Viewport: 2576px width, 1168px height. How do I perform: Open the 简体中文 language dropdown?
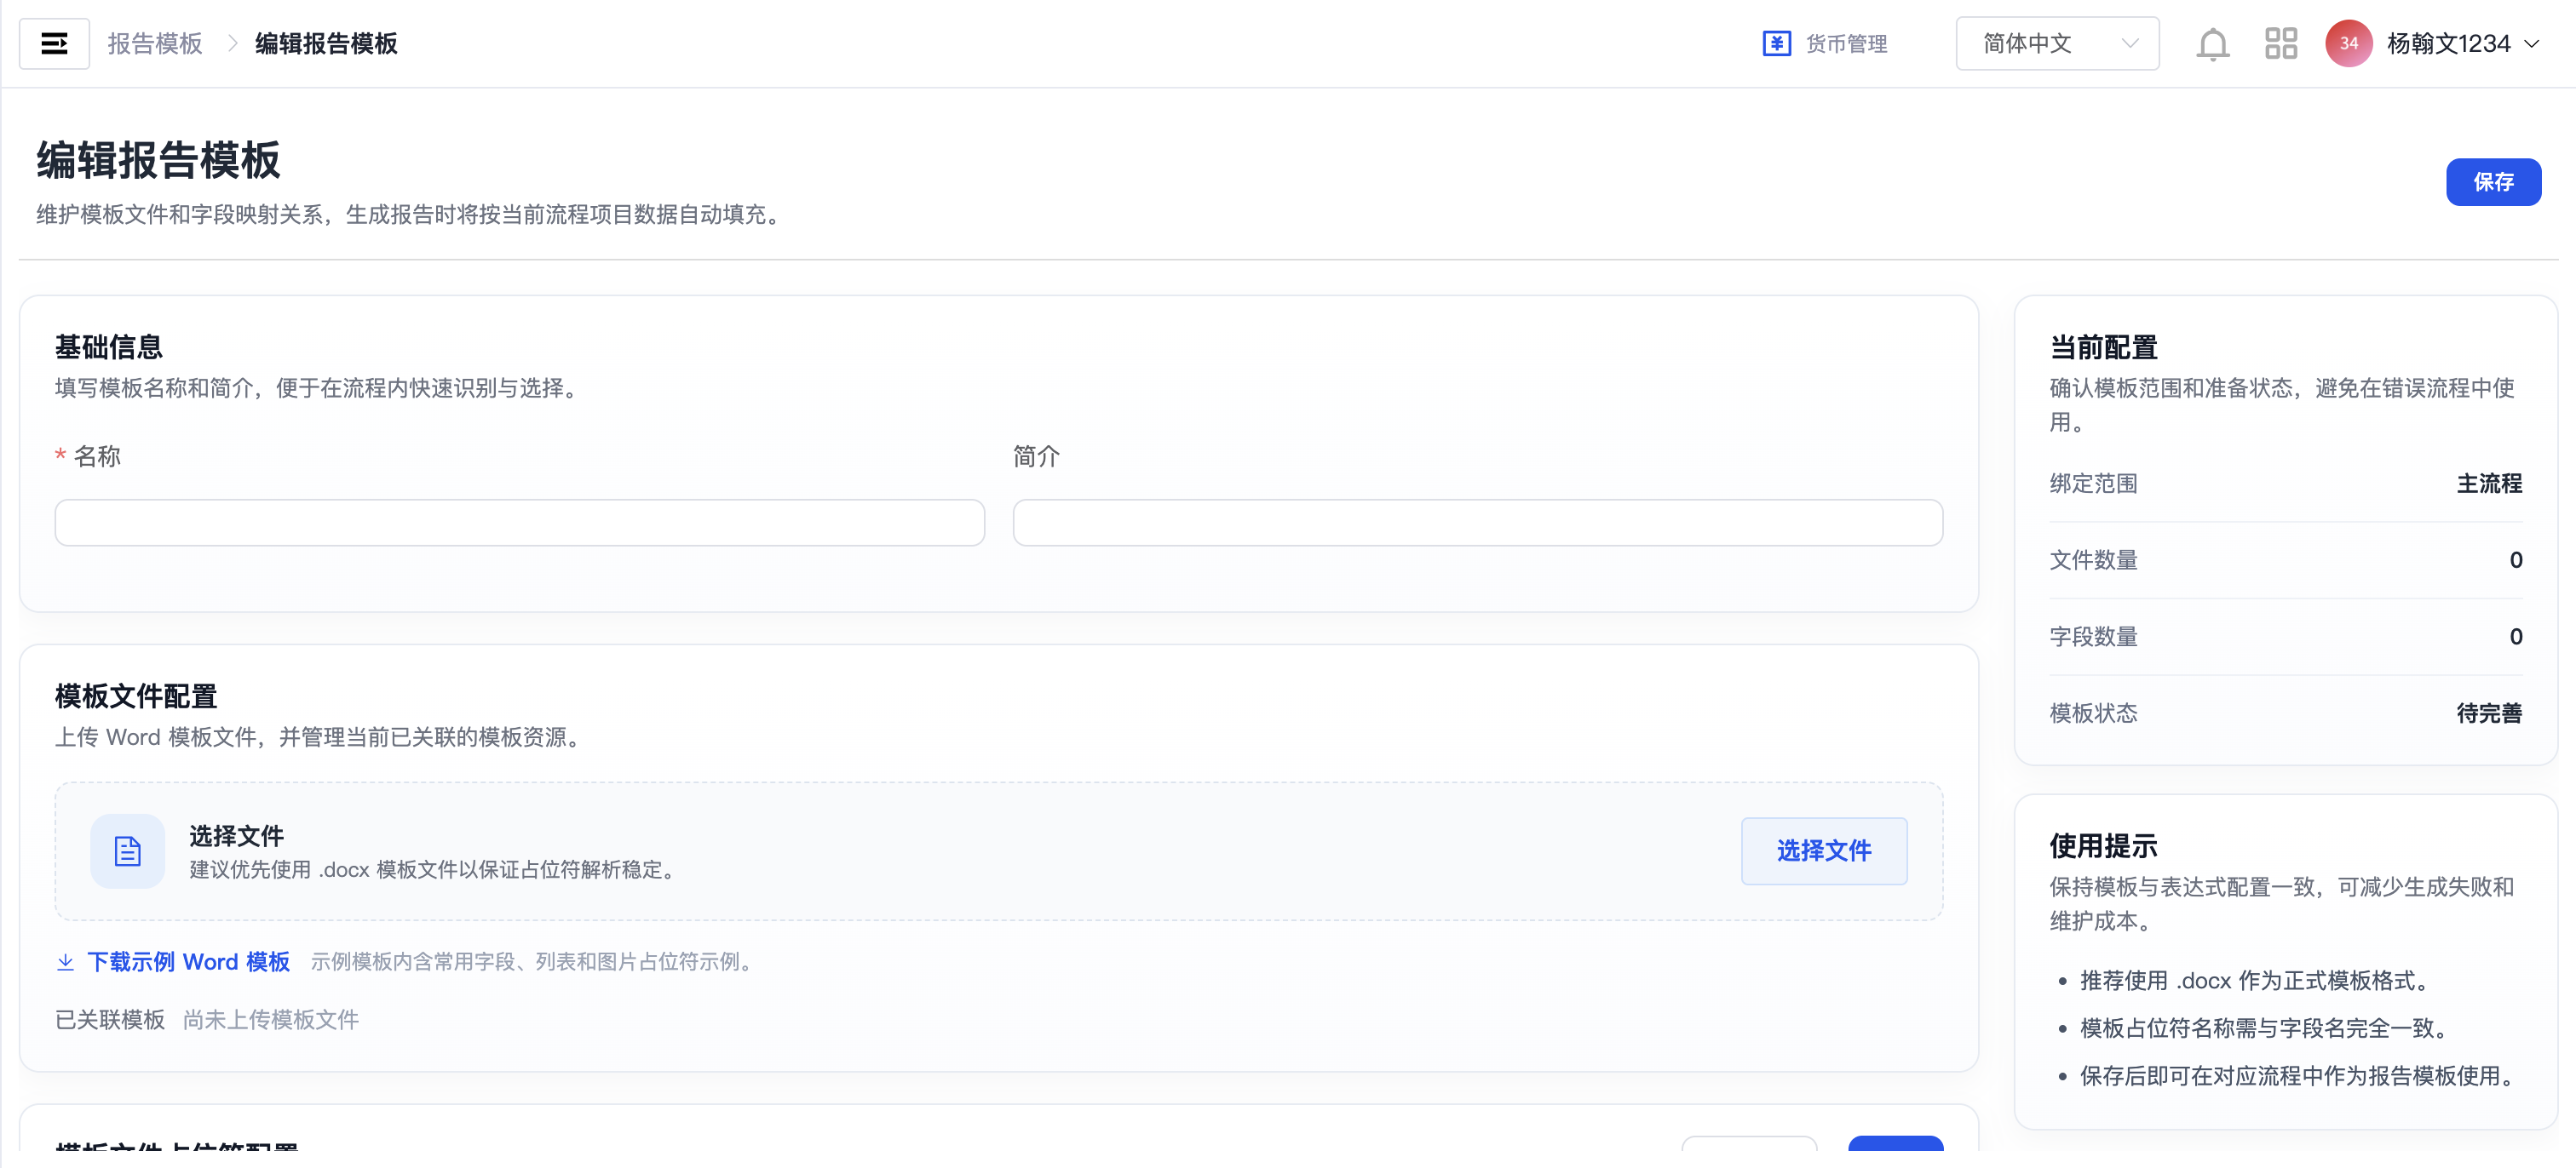[2057, 44]
